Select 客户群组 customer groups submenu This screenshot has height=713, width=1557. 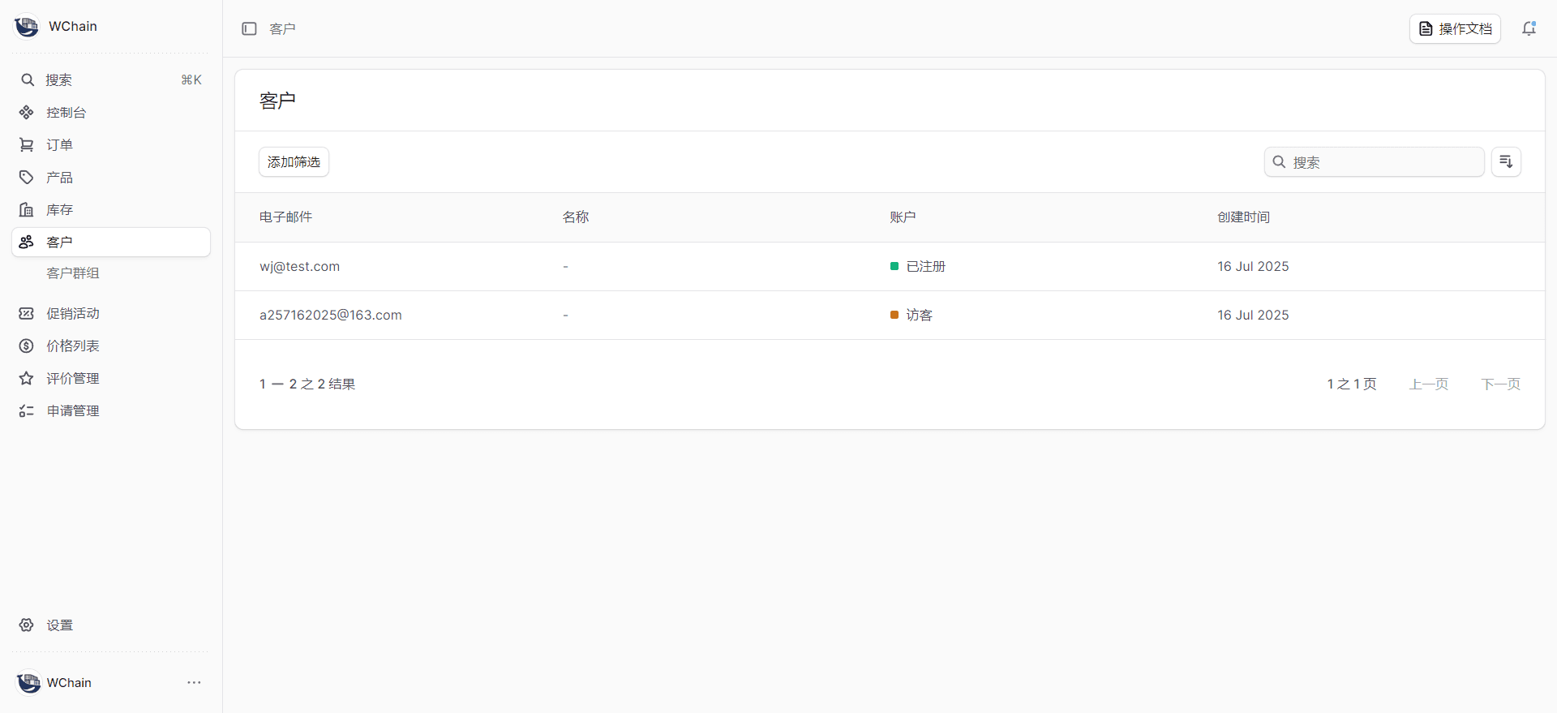pos(72,273)
